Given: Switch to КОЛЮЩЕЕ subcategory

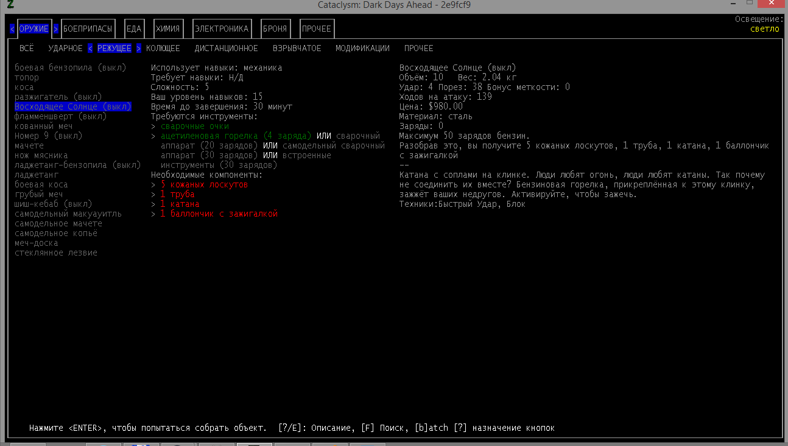Looking at the screenshot, I should [x=163, y=48].
